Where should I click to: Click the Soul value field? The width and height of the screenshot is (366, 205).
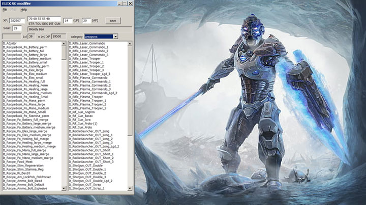pos(17,28)
